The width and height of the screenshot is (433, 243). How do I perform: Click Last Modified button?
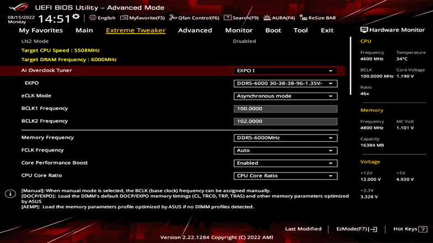(303, 229)
